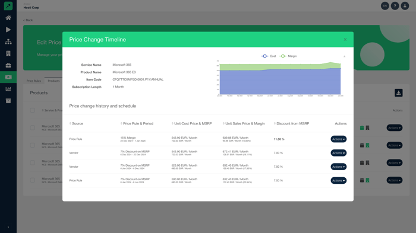Open the briefcase icon in the sidebar
Image resolution: width=416 pixels, height=233 pixels.
click(8, 65)
